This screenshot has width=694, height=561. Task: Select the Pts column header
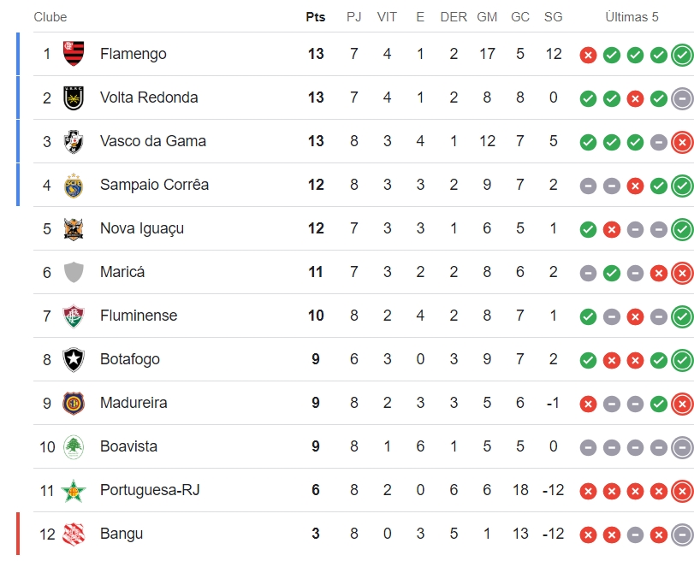point(316,17)
